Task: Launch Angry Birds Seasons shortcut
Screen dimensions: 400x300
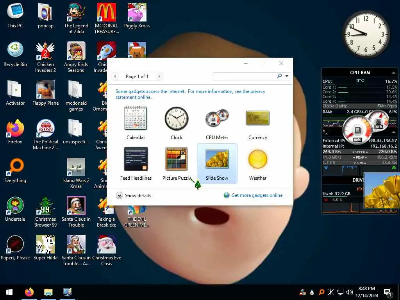Action: click(x=76, y=57)
